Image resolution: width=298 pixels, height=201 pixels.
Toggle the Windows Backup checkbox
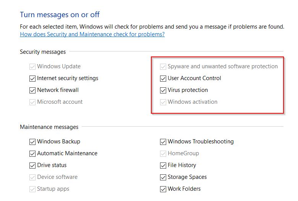pos(32,142)
